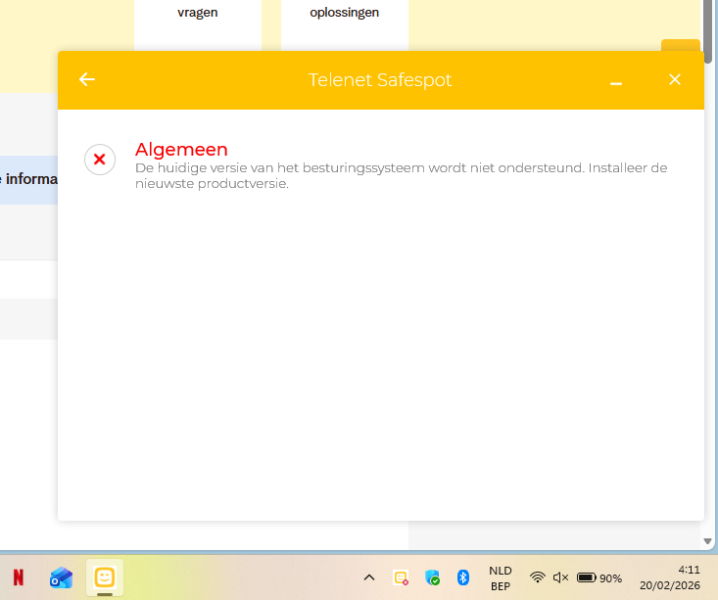Check the battery status at 90%
Image resolution: width=718 pixels, height=600 pixels.
(598, 578)
